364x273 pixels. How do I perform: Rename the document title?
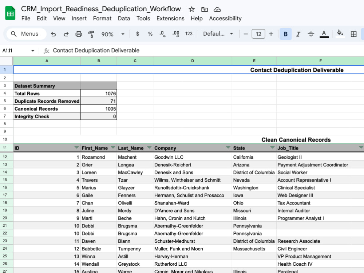click(101, 9)
